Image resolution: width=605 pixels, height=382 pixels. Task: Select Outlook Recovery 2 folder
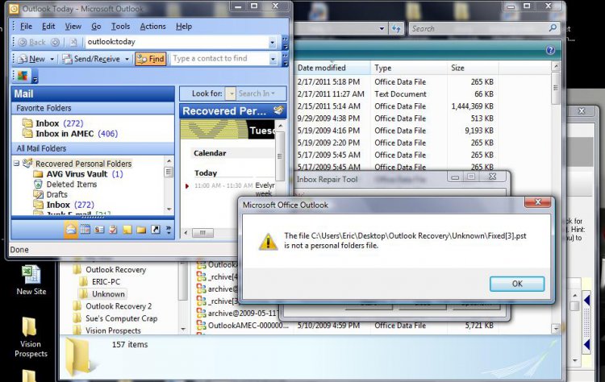(x=113, y=306)
